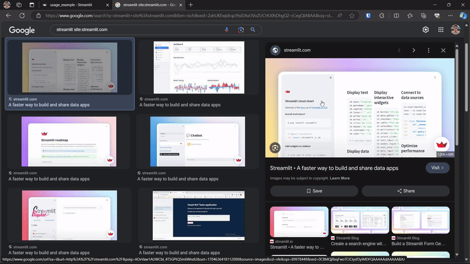Open a new browser tab

(190, 5)
